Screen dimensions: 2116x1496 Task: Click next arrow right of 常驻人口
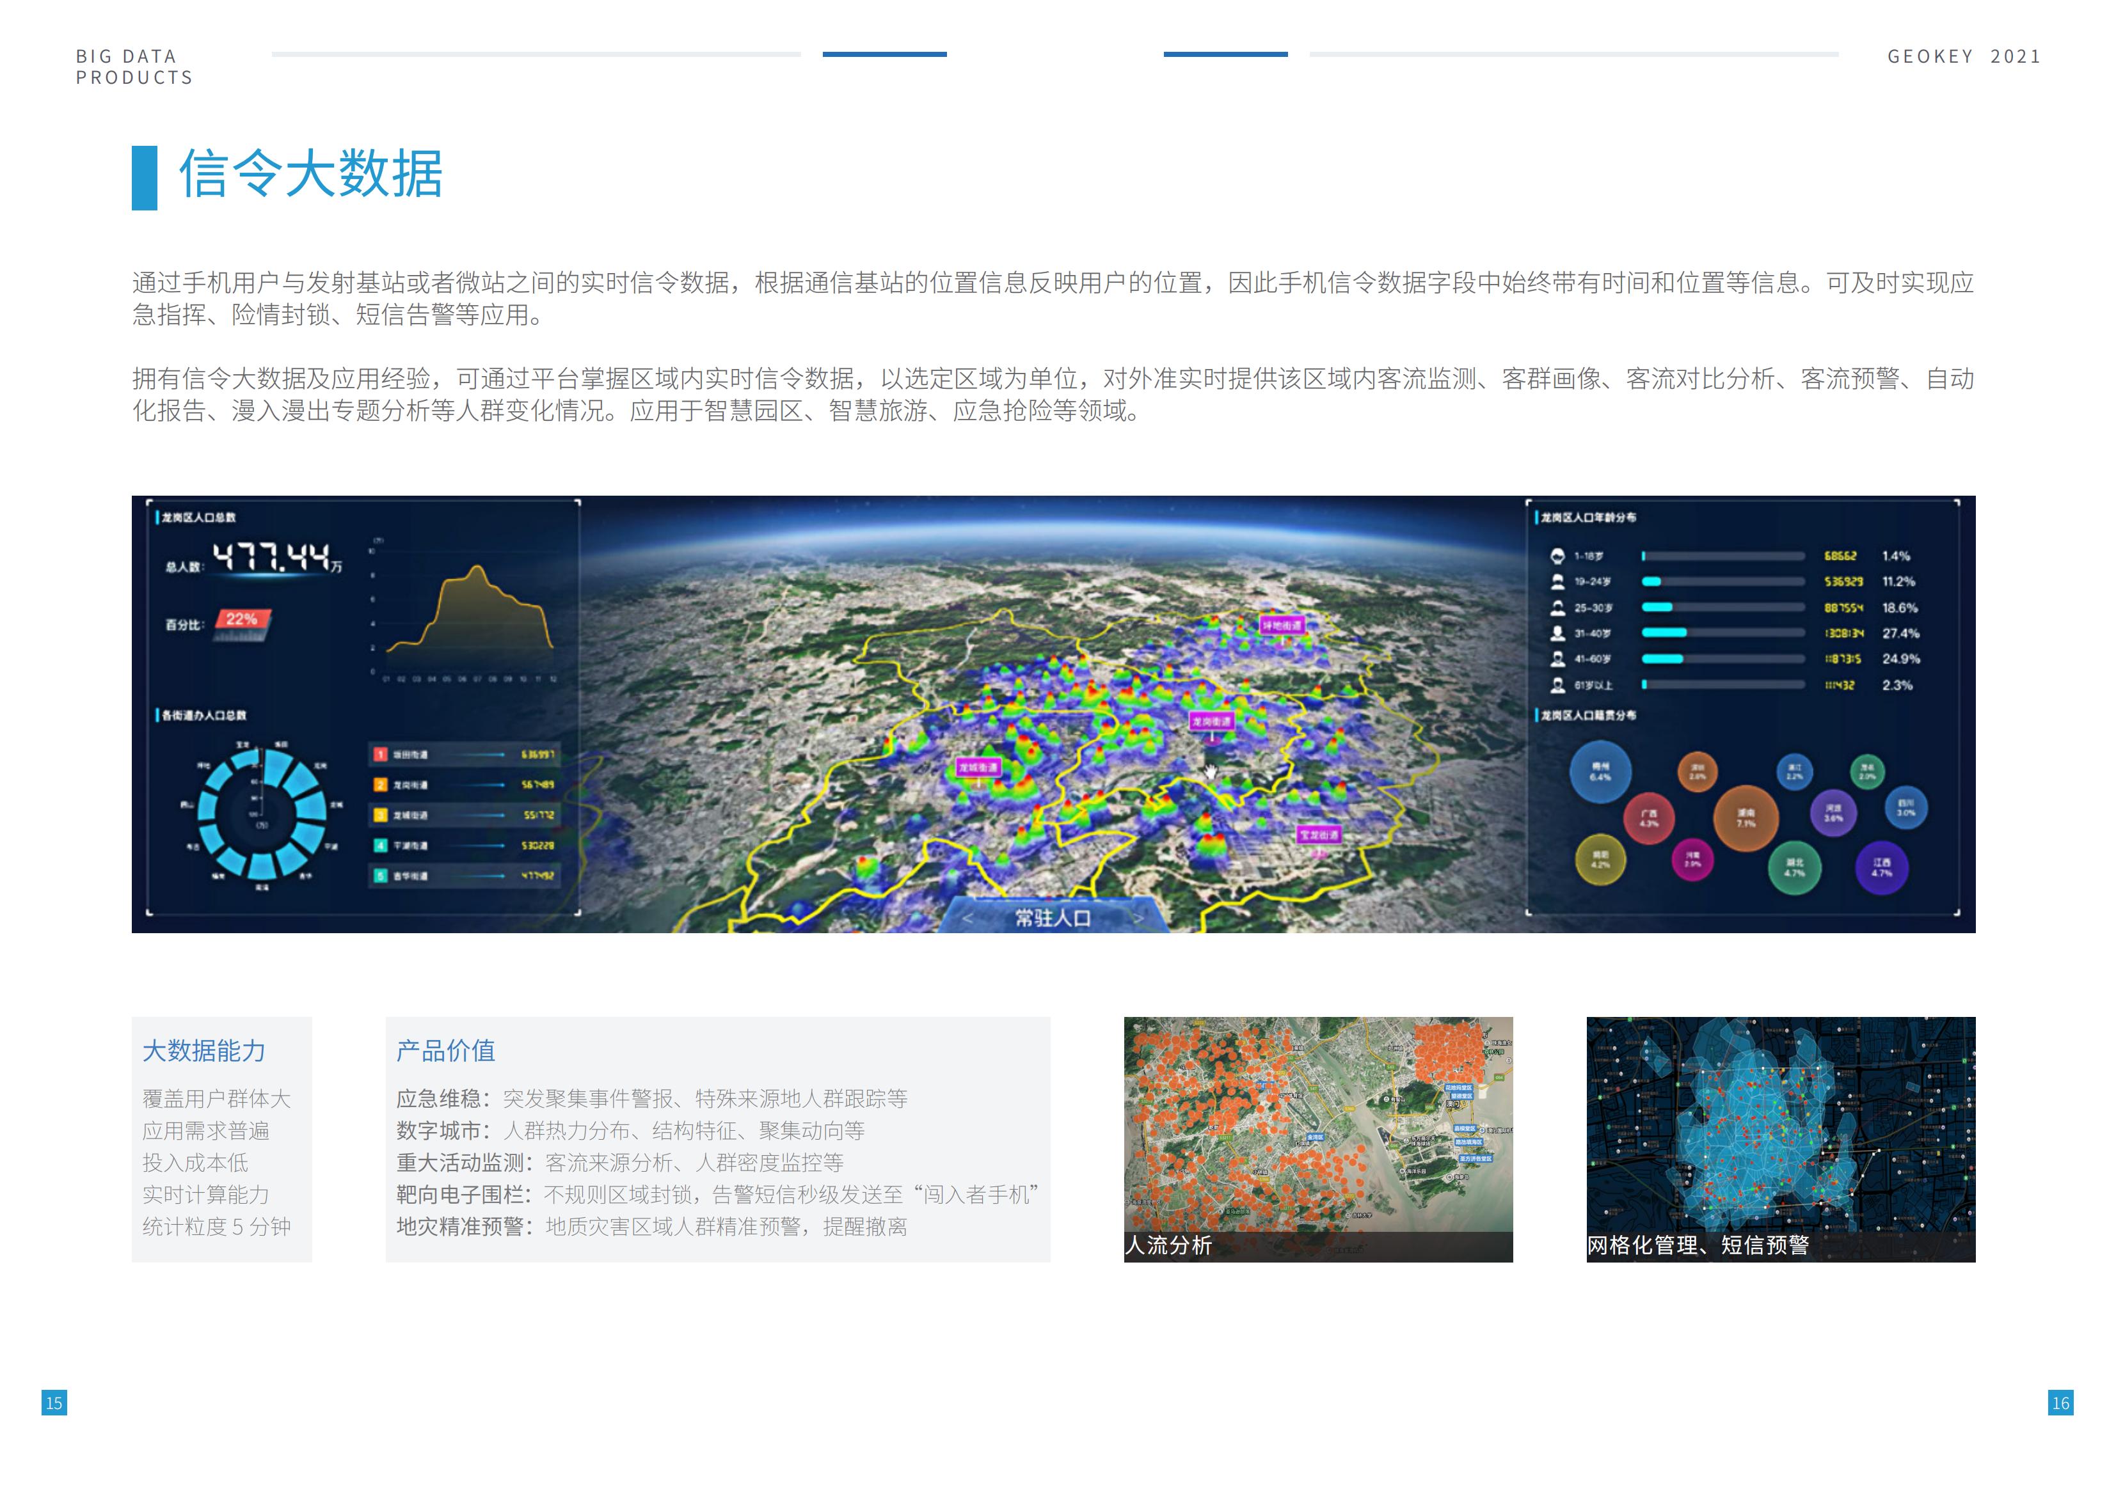click(1138, 918)
